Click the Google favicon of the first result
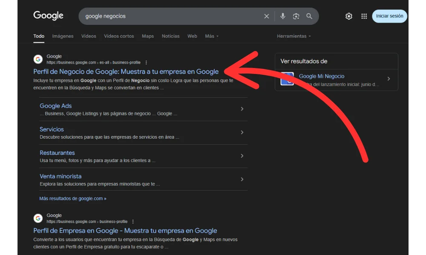 tap(38, 59)
